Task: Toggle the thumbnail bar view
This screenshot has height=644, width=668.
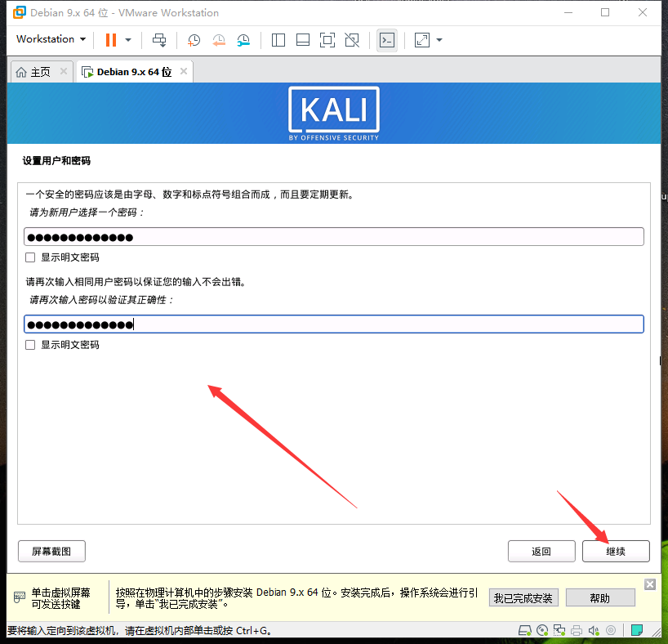Action: click(303, 40)
